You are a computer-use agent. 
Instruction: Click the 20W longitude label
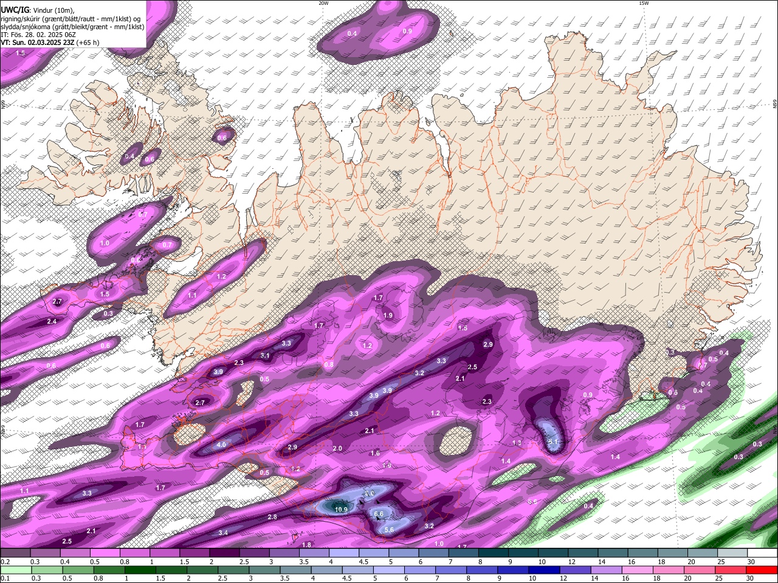323,3
